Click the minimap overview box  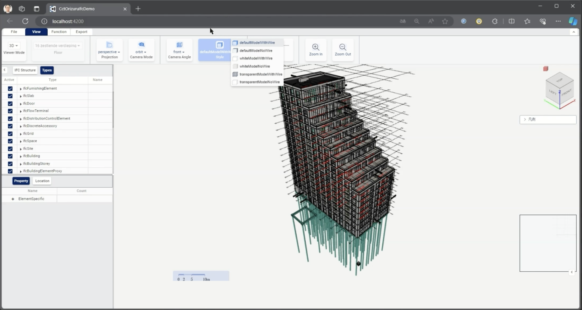(x=548, y=243)
